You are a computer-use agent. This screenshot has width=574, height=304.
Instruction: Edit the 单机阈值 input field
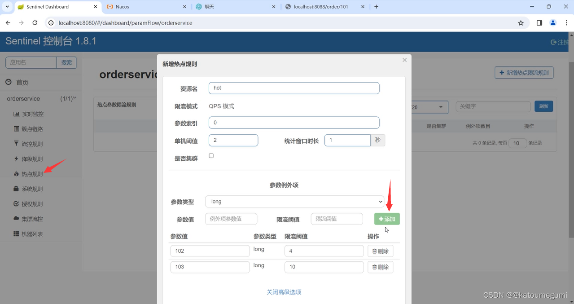(233, 140)
